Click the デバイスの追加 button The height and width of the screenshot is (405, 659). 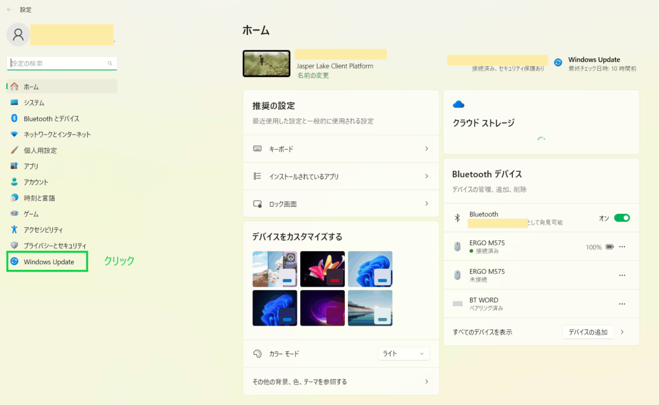[x=588, y=332]
